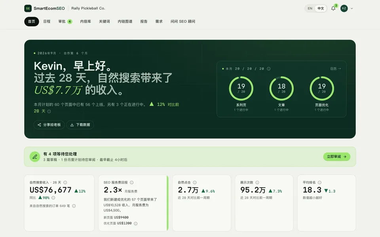Image resolution: width=380 pixels, height=237 pixels.
Task: Click info icon next to 自然搜索收入 · 28 天
Action: pyautogui.click(x=65, y=182)
